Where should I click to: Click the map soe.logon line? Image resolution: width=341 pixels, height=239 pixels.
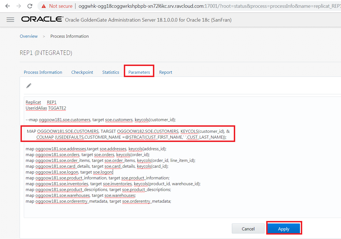(x=69, y=172)
